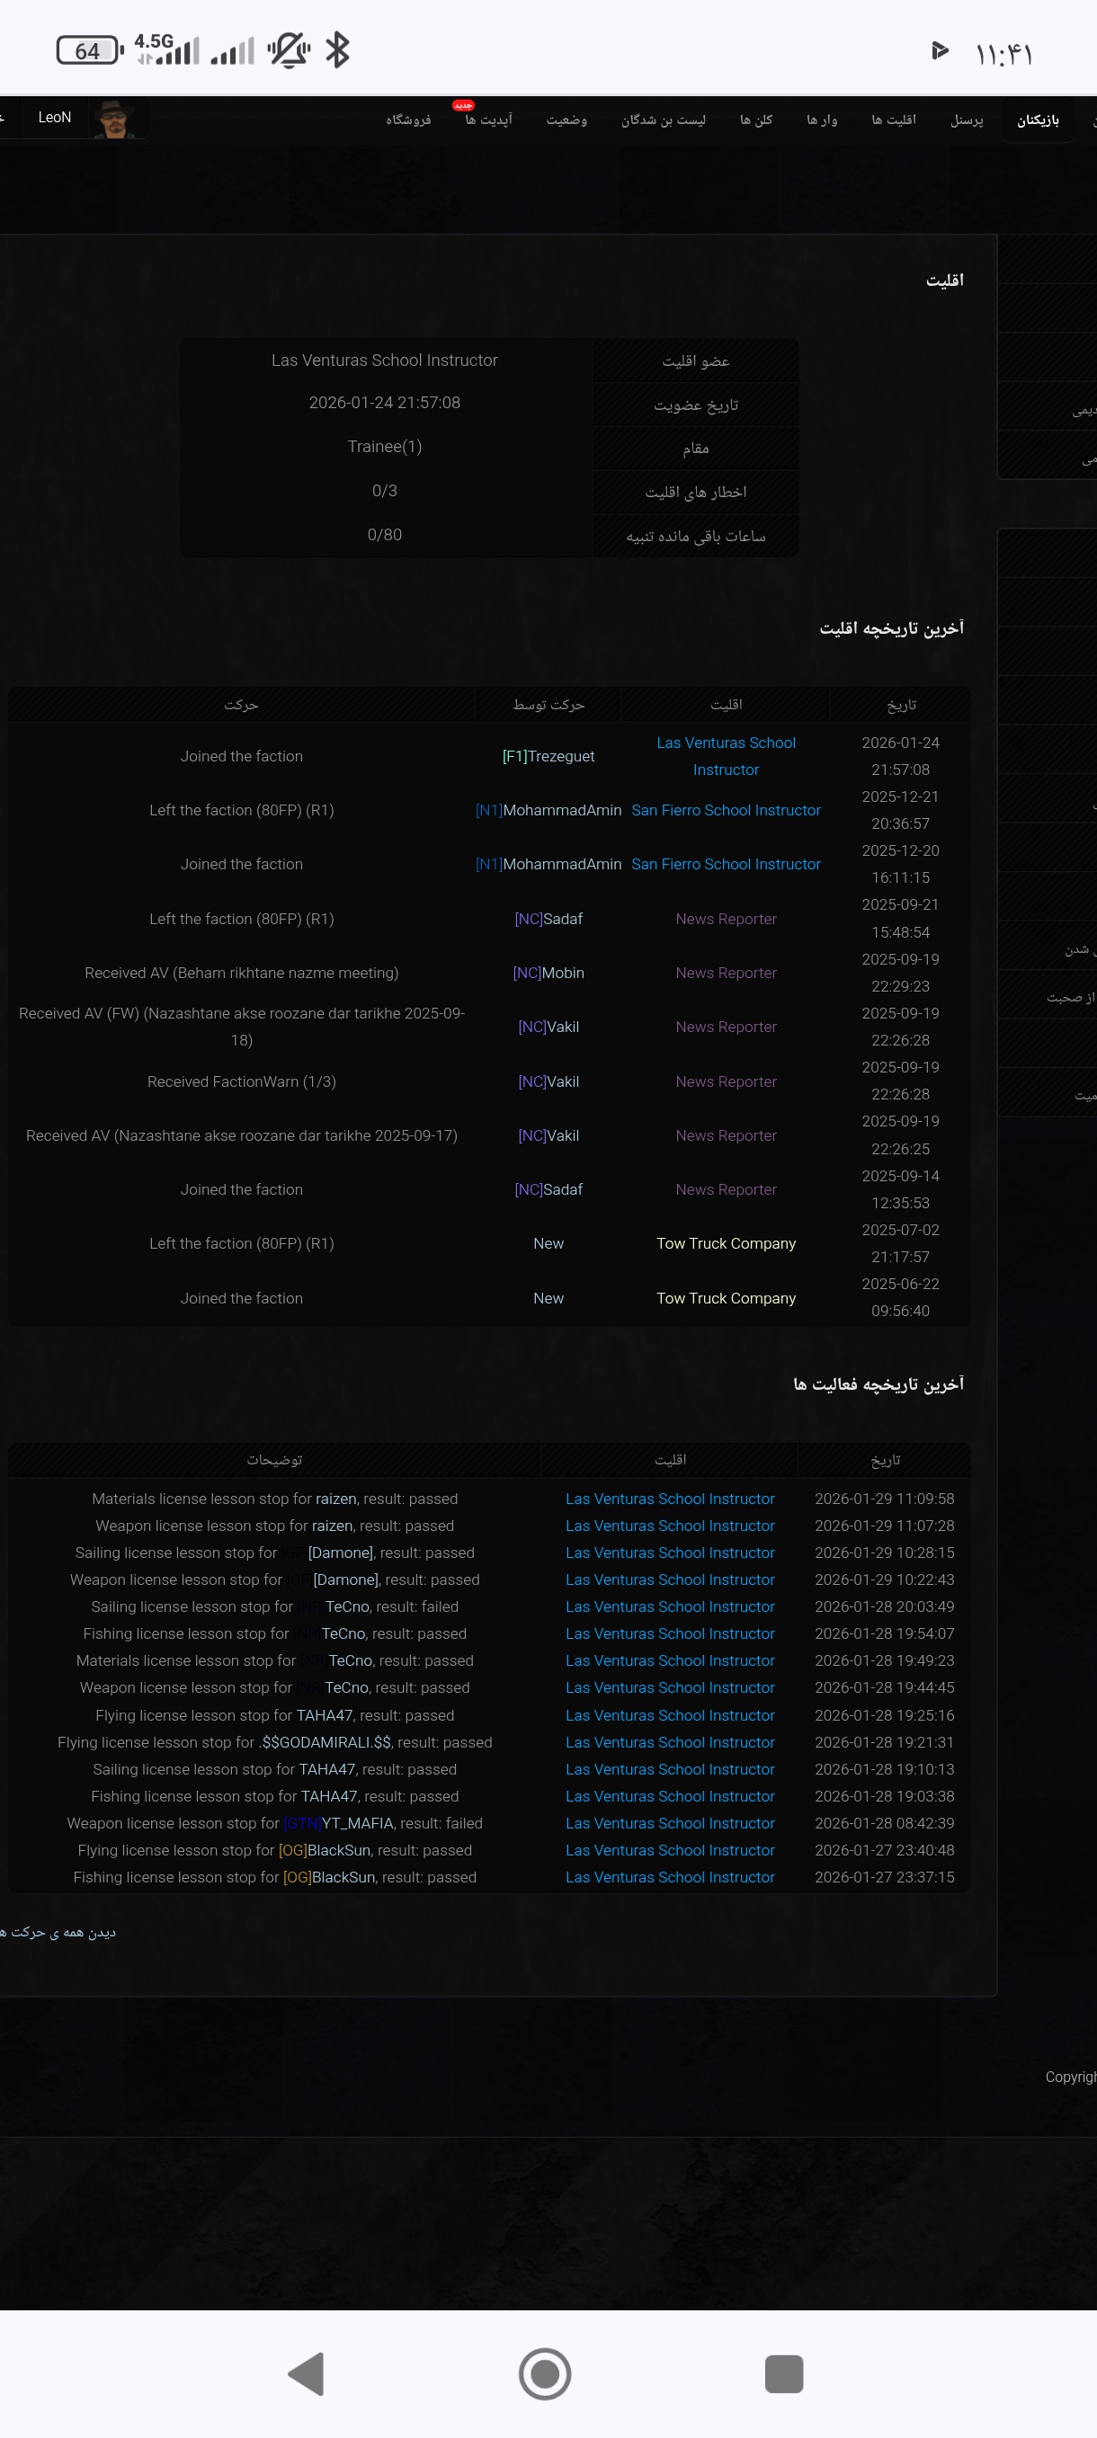Viewport: 1097px width, 2438px height.
Task: Open the لیست بن شدگان menu
Action: pyautogui.click(x=663, y=120)
